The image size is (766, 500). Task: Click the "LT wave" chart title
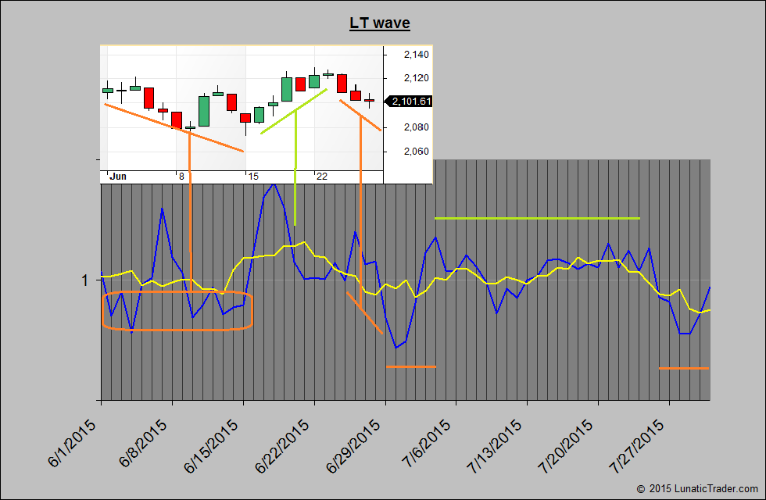point(380,23)
